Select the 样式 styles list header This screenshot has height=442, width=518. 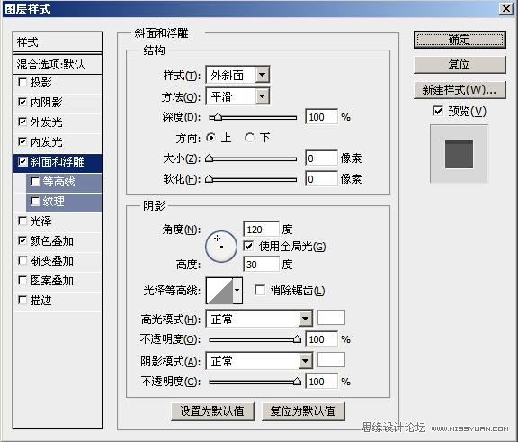(x=58, y=41)
